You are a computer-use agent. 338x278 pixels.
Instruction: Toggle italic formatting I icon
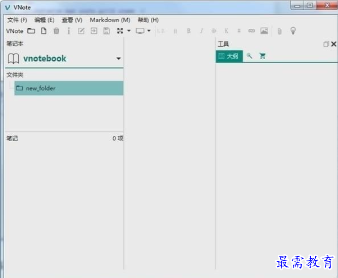[x=201, y=31]
